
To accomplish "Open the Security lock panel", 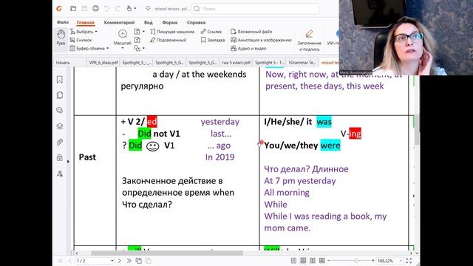I will tap(60, 157).
